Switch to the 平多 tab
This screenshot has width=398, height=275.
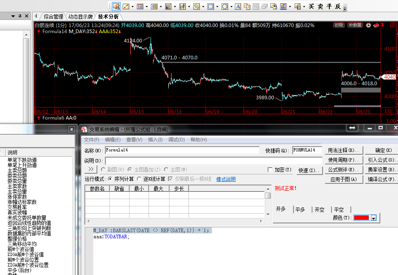[x=300, y=210]
